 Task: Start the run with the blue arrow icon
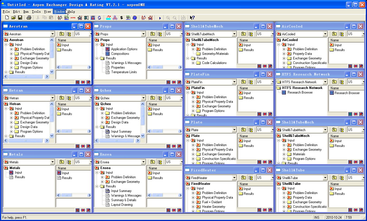[160, 18]
